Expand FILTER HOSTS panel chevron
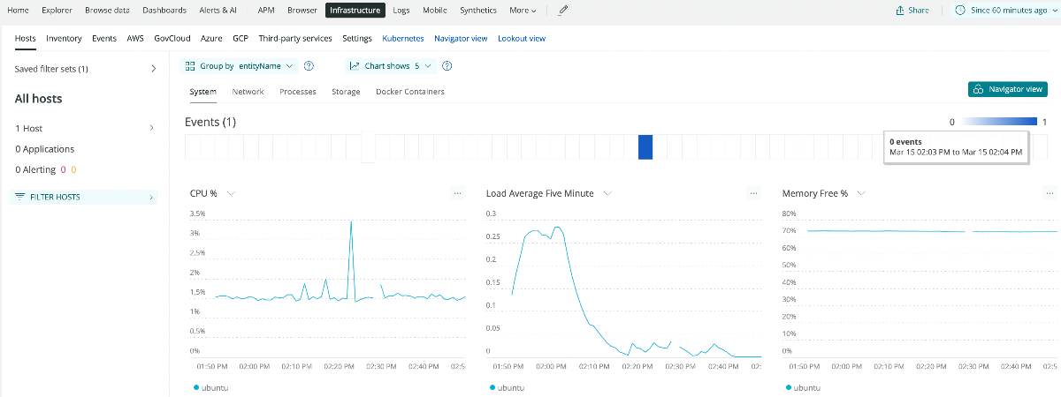This screenshot has height=397, width=1061. [x=151, y=197]
